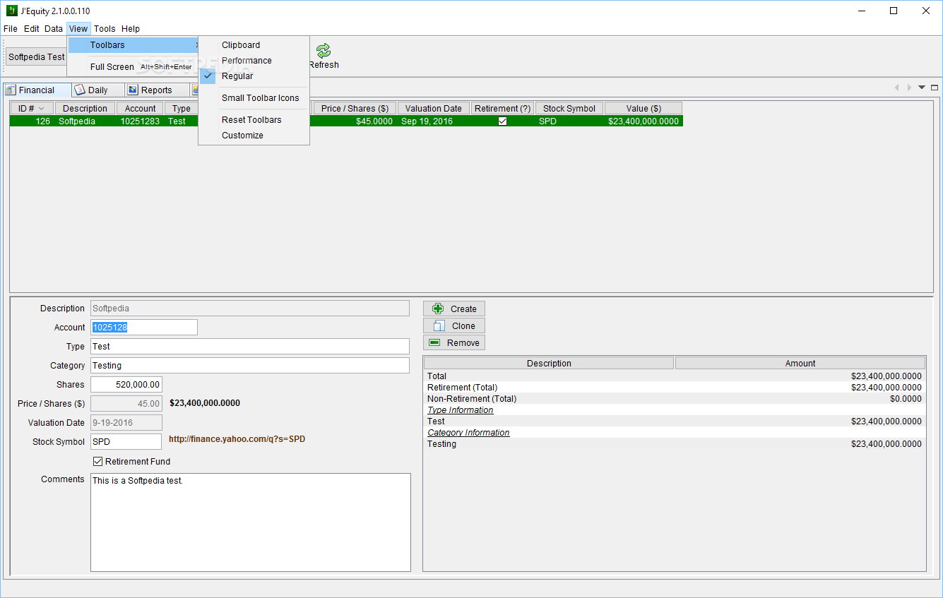This screenshot has height=598, width=943.
Task: Open the Edit menu
Action: coord(32,28)
